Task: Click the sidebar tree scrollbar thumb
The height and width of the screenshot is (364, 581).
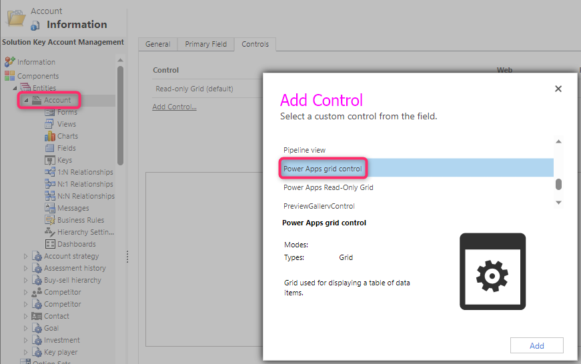Action: [x=120, y=115]
